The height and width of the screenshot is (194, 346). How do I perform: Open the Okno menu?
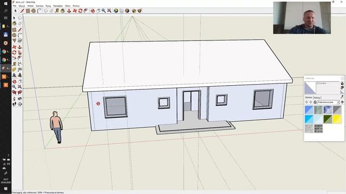point(68,6)
